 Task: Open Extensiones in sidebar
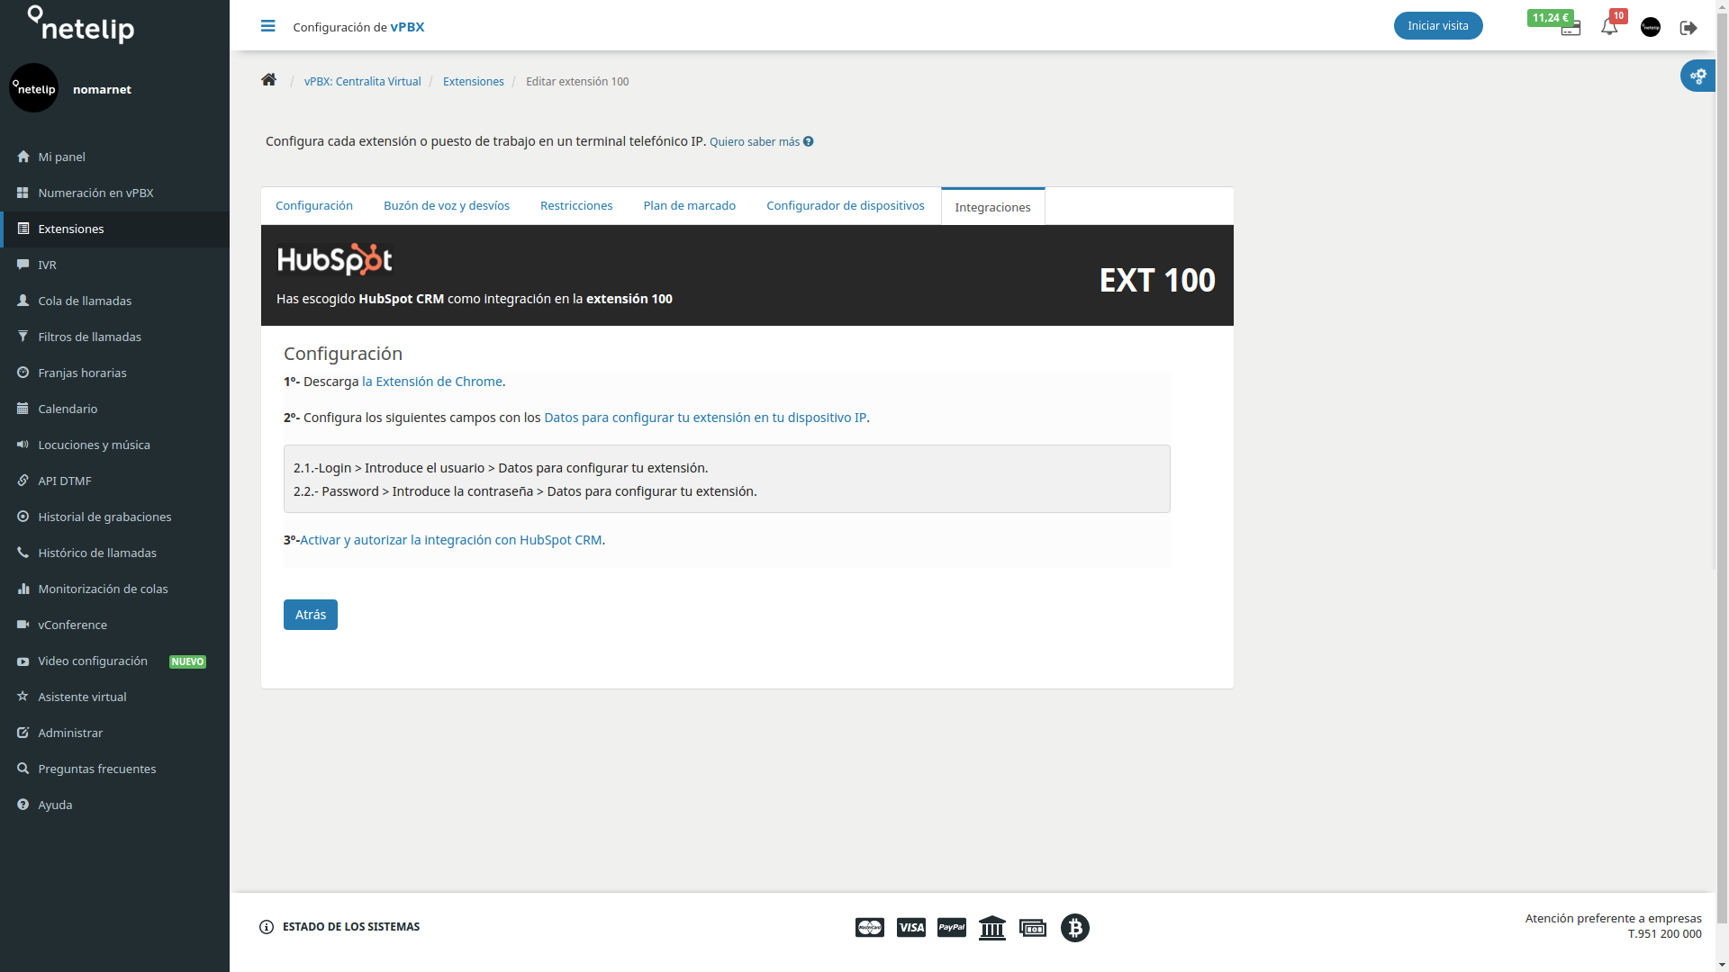tap(115, 229)
